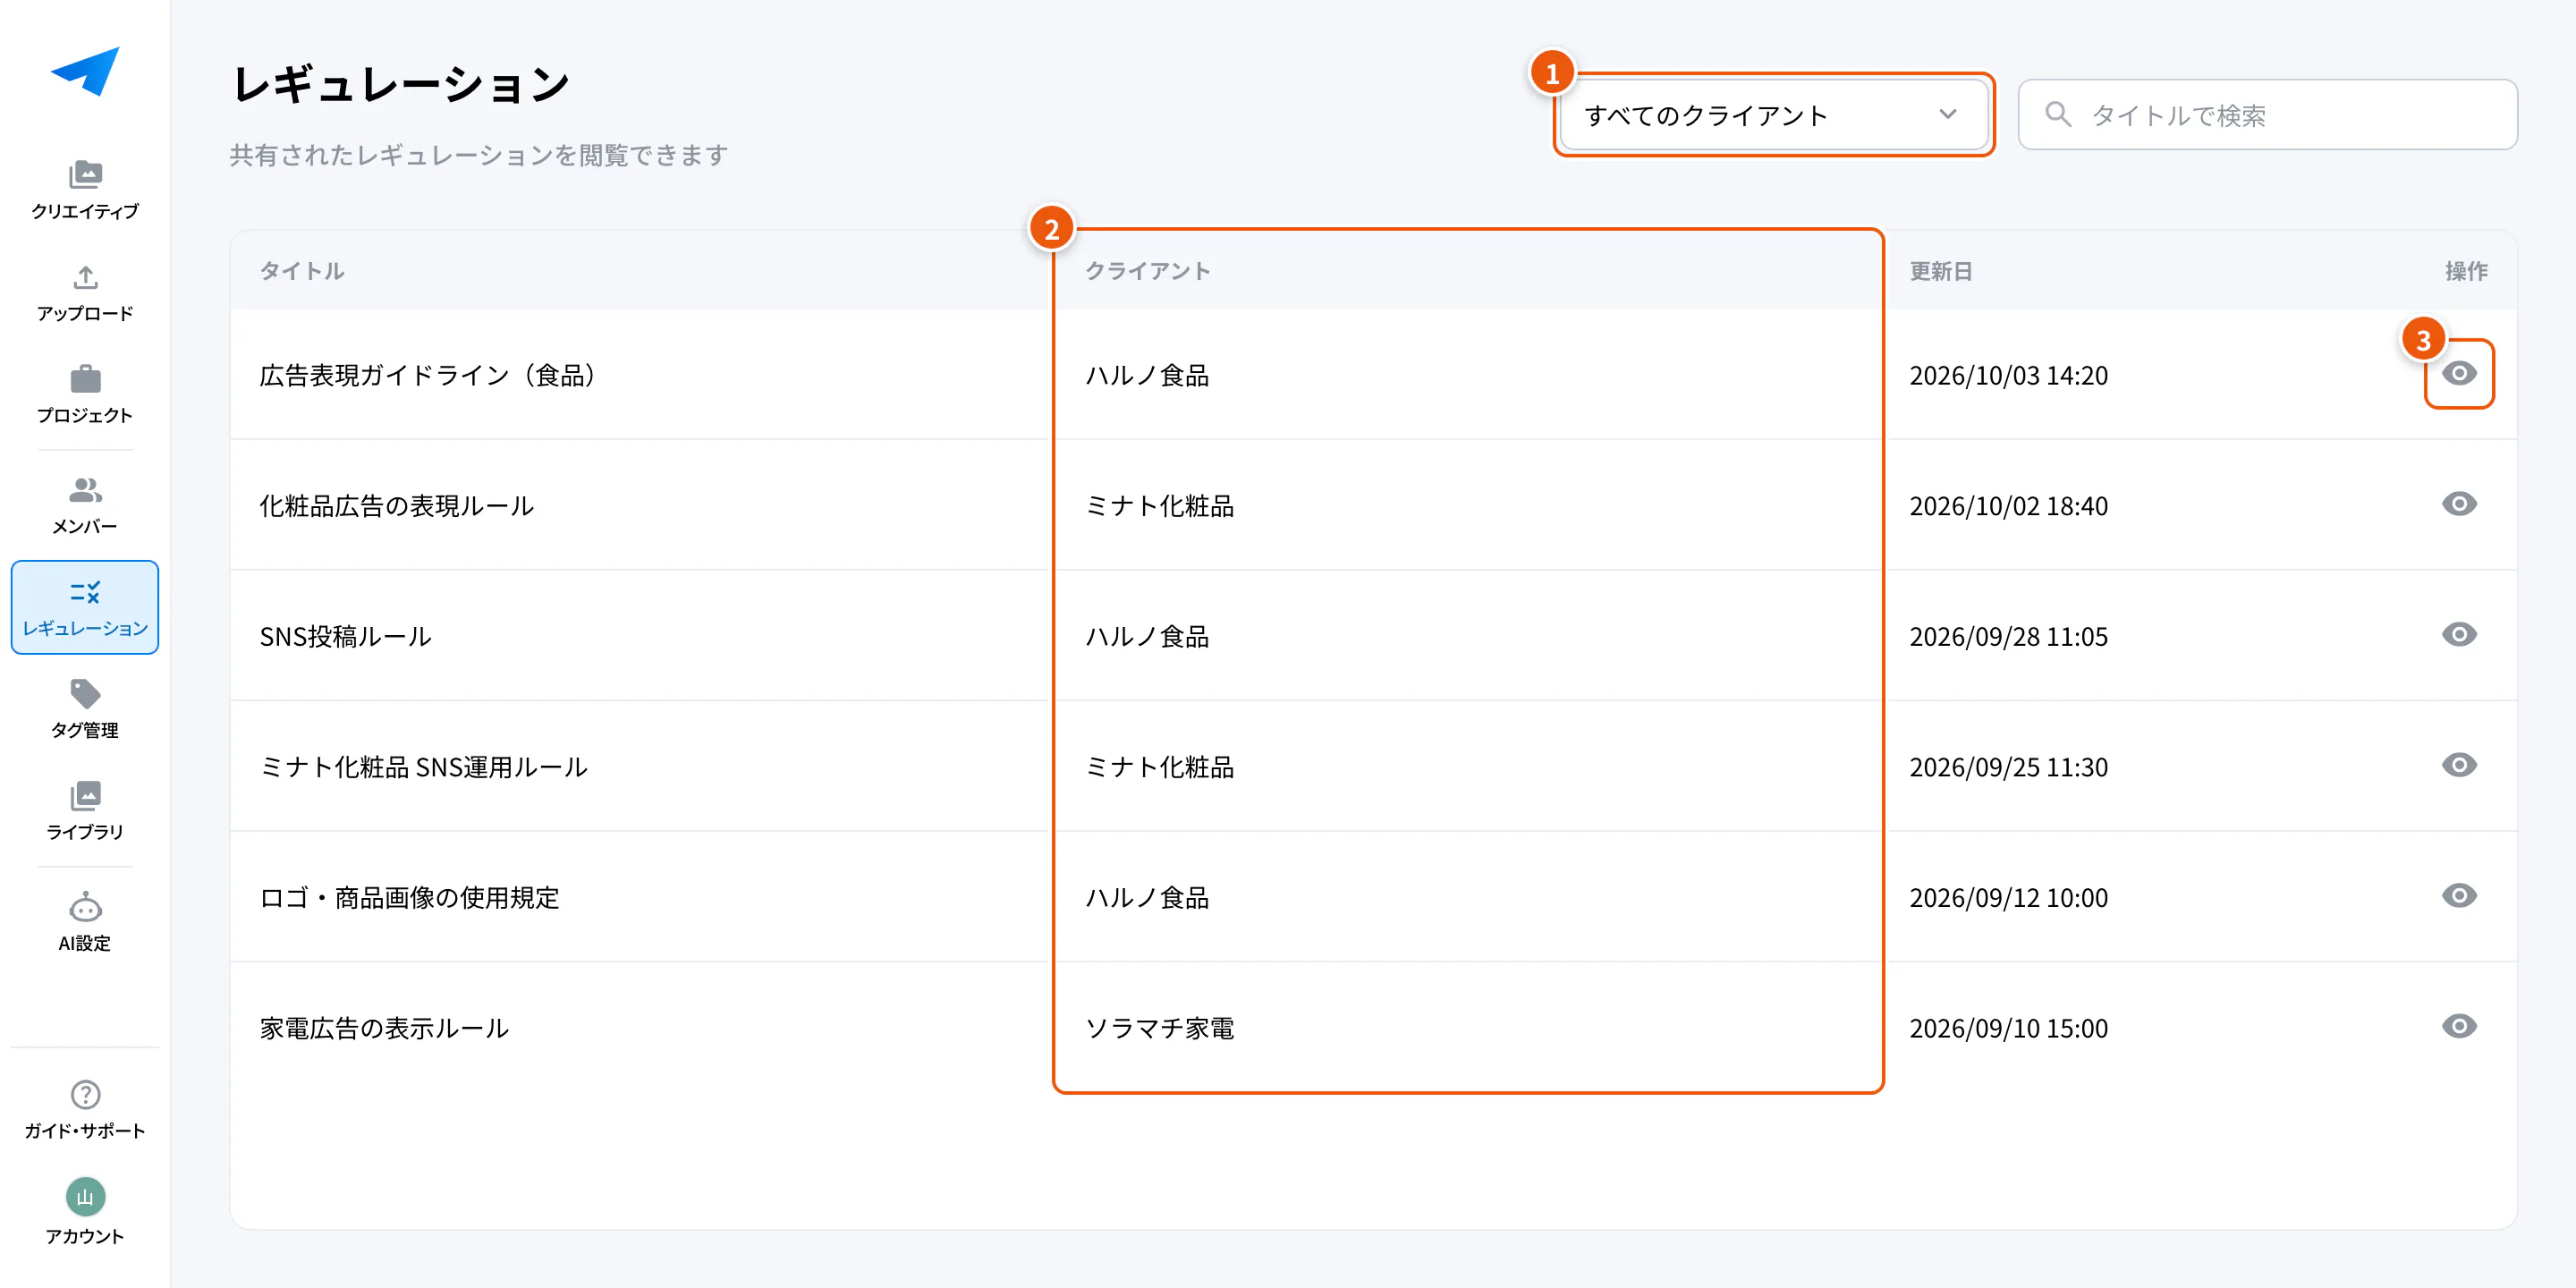Click the 更新日 column header
The height and width of the screenshot is (1288, 2576).
1940,271
